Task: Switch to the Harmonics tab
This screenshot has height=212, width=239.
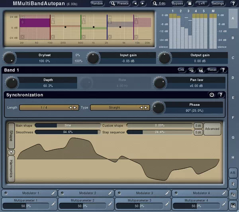Action: tap(11, 169)
